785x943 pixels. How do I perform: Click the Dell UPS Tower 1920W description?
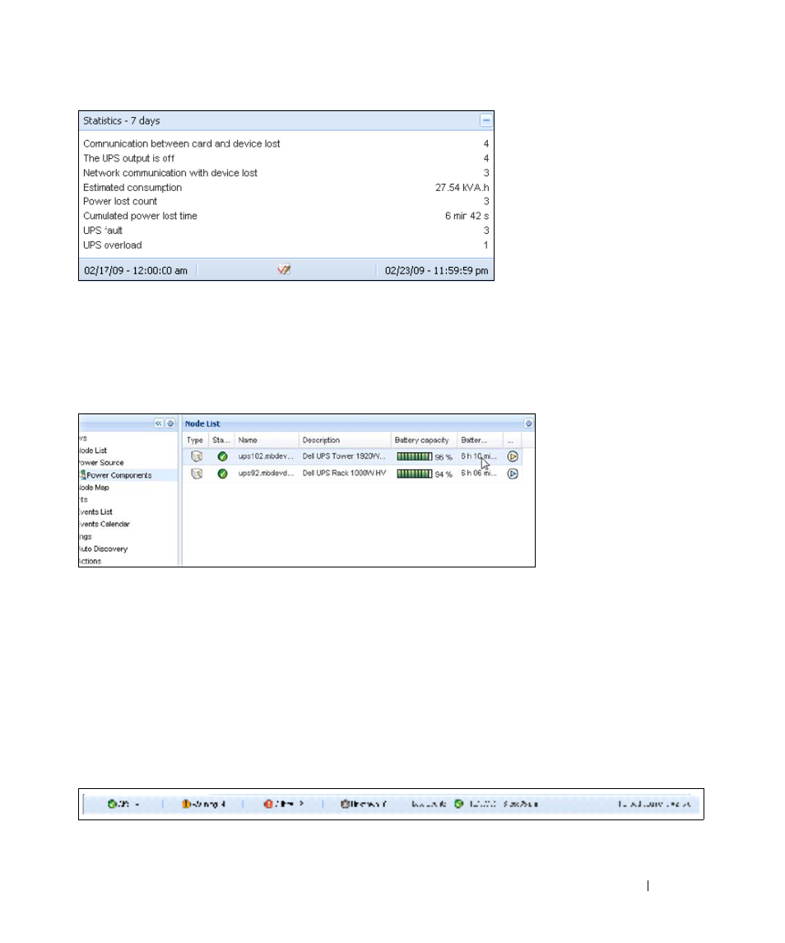coord(344,456)
